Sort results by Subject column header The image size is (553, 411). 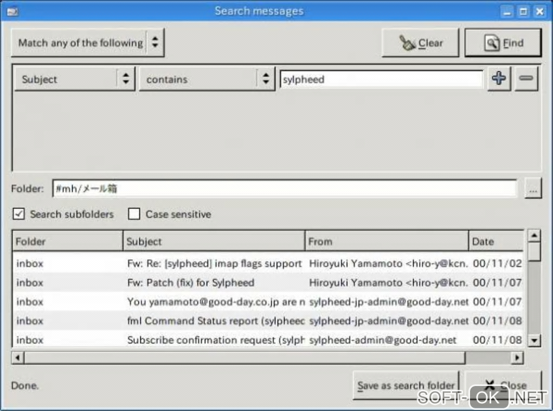(x=214, y=242)
